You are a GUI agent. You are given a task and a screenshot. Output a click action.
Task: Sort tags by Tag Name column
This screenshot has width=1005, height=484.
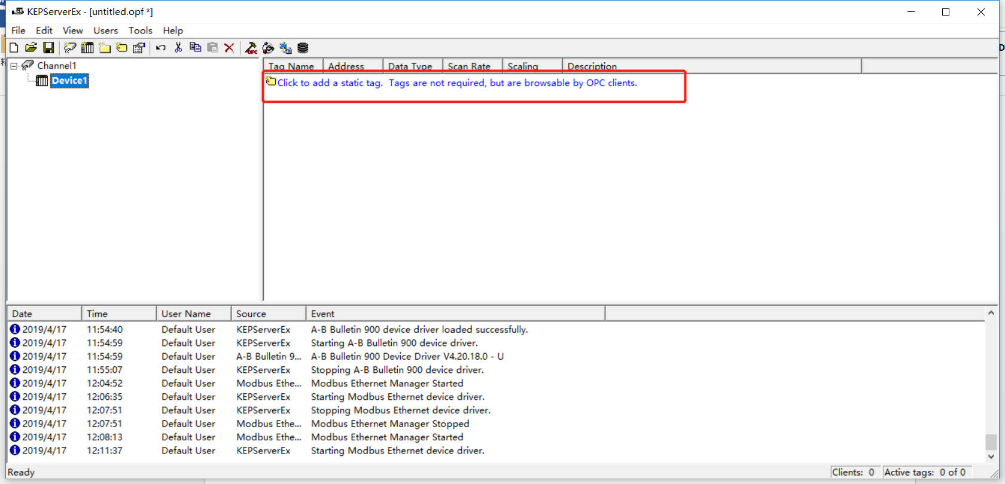click(x=293, y=66)
